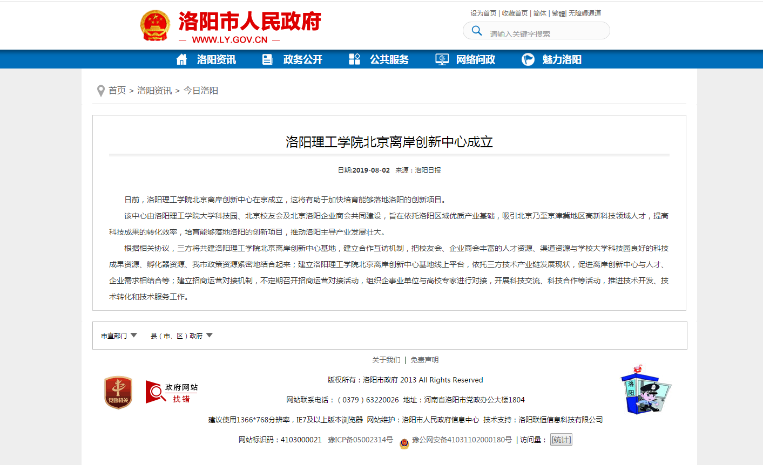Click the cartoon police officer icon
Image resolution: width=763 pixels, height=465 pixels.
coord(645,391)
